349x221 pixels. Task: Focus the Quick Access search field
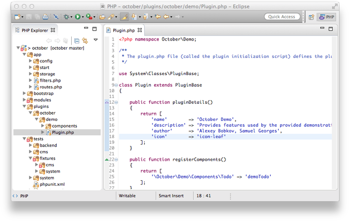(x=282, y=17)
